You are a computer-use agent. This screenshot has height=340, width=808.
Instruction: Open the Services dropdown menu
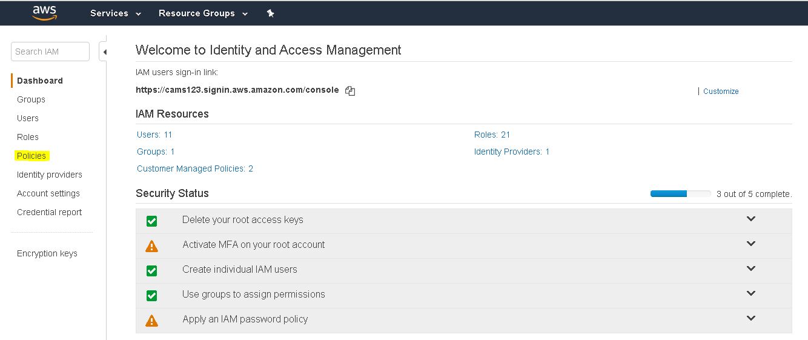pos(115,13)
